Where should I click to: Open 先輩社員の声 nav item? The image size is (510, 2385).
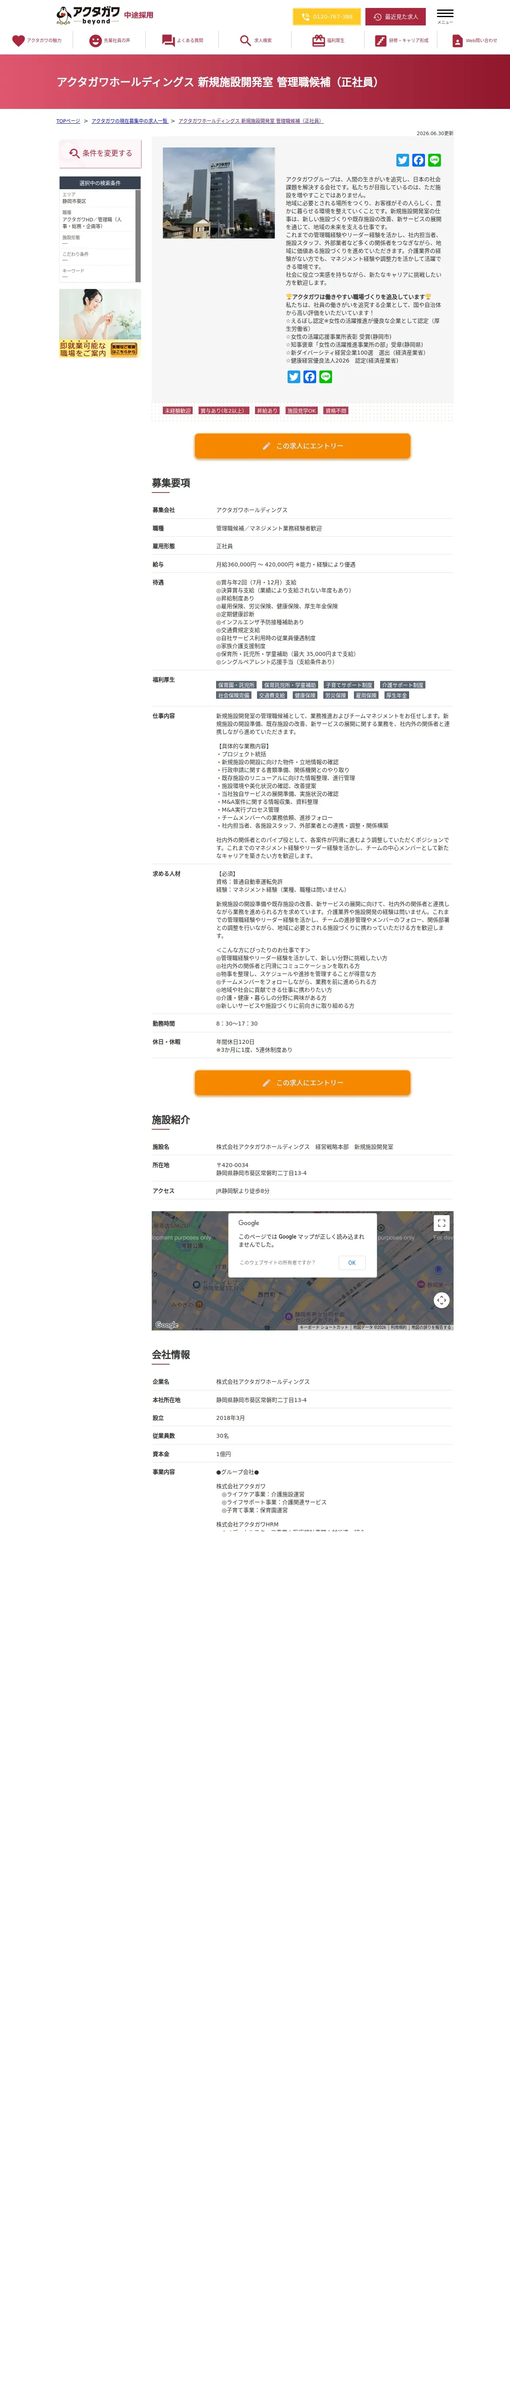(109, 41)
